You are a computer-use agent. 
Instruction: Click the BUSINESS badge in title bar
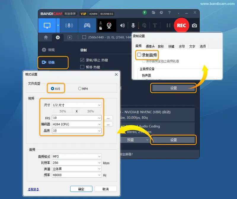click(107, 14)
